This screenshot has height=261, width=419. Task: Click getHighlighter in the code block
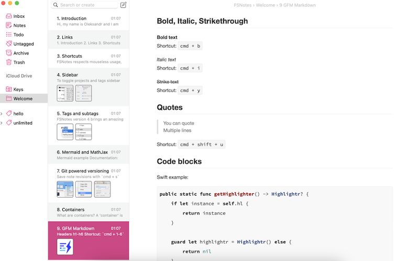click(234, 194)
